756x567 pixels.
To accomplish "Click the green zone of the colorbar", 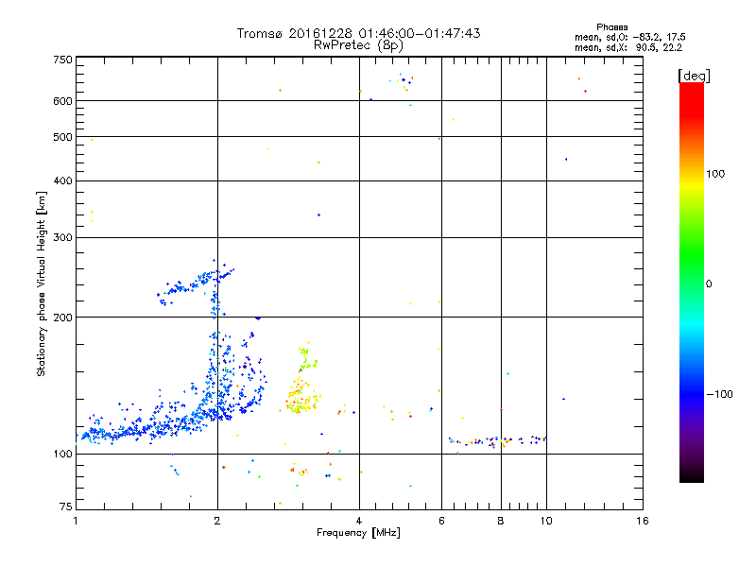I will [692, 255].
